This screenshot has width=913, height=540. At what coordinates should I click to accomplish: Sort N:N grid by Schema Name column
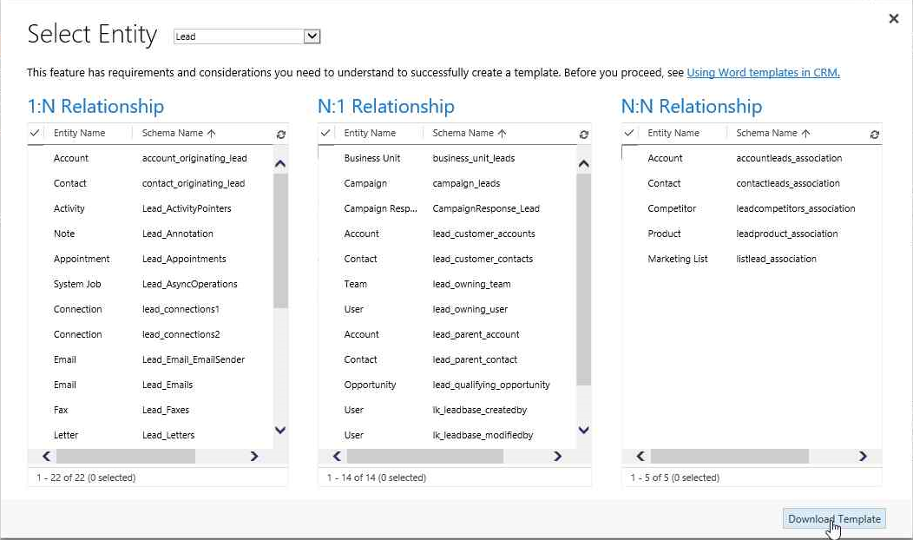click(x=772, y=133)
